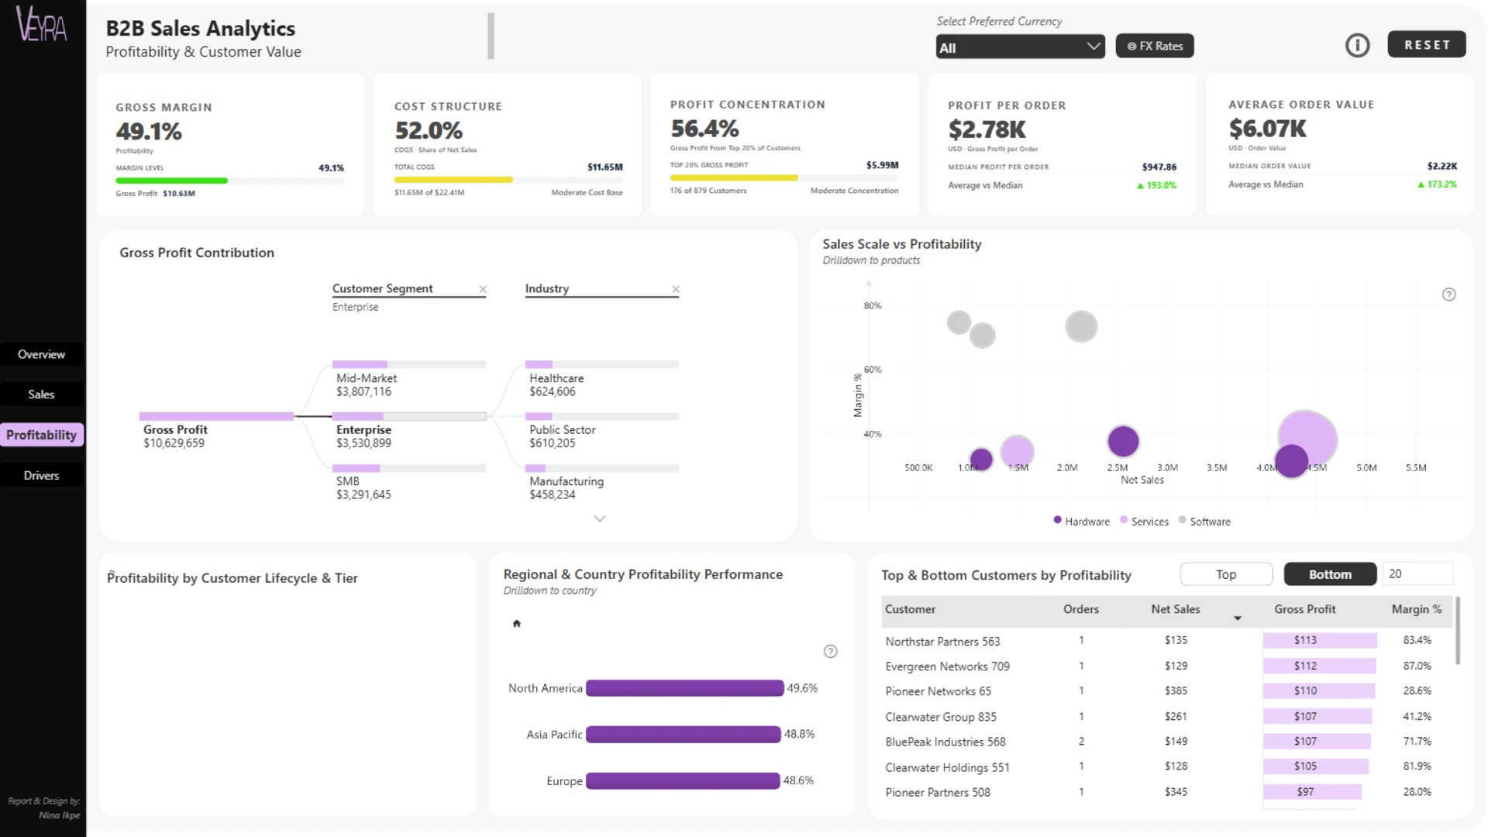Open help icon on Sales Scale chart
The height and width of the screenshot is (837, 1488).
pos(1448,294)
